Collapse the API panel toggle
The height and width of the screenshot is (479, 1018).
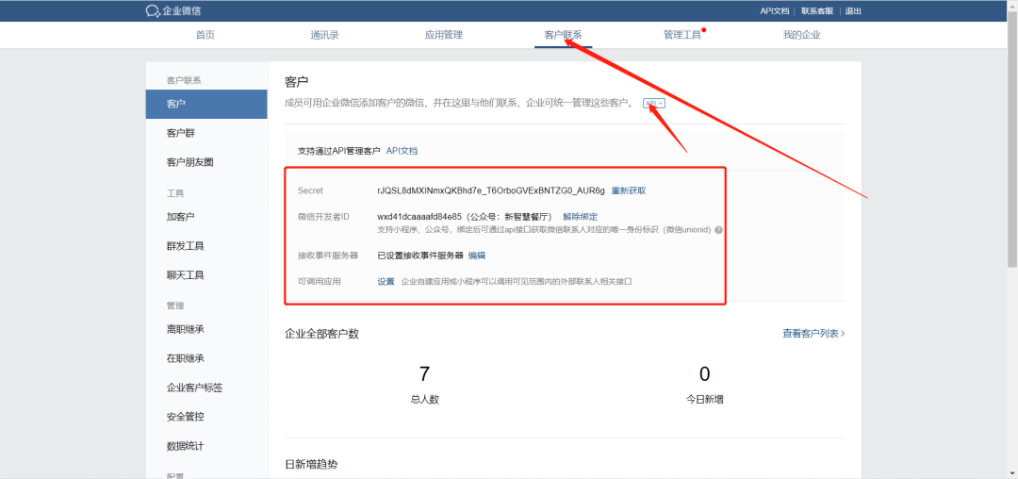(x=654, y=103)
